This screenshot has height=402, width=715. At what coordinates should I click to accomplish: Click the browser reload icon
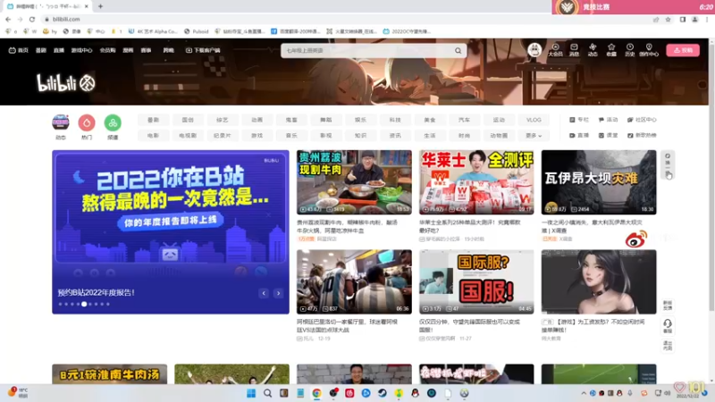[x=32, y=19]
